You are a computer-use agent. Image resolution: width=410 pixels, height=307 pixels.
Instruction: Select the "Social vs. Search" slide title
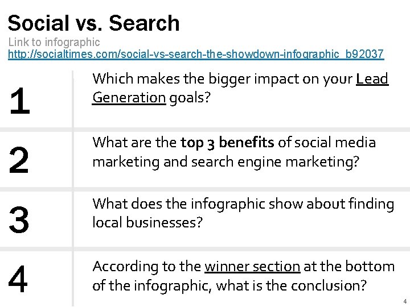click(93, 23)
